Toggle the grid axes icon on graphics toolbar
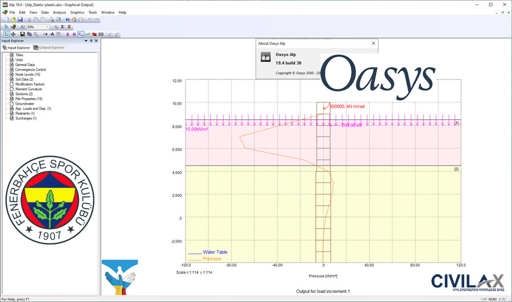512x302 pixels. (x=7, y=34)
